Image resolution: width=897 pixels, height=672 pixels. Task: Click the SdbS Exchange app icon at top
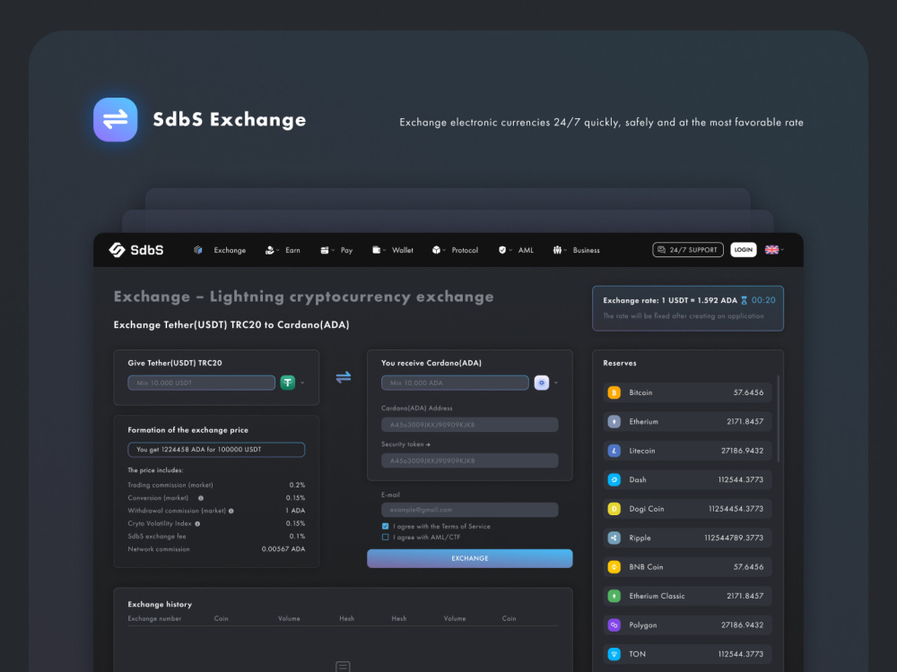coord(116,119)
